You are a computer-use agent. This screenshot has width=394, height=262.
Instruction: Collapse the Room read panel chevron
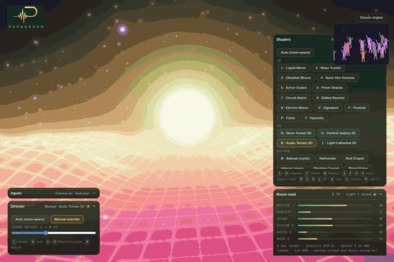tap(381, 194)
